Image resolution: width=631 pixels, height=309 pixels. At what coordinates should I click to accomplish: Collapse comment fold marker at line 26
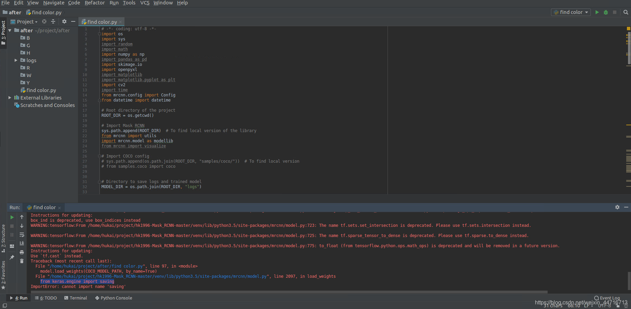pos(99,156)
